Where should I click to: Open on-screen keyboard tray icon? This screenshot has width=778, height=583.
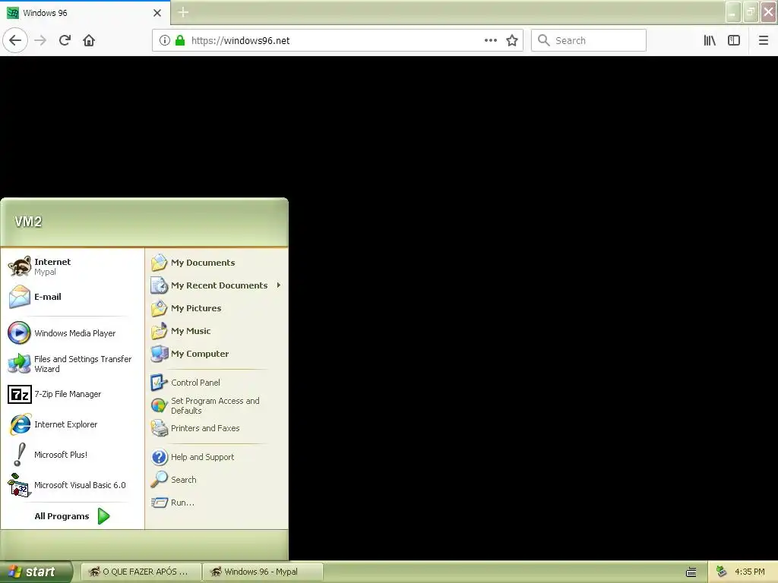[x=691, y=572]
